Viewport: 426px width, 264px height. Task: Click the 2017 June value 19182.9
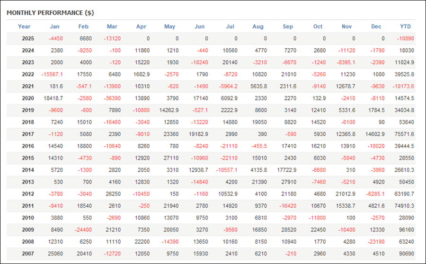198,134
